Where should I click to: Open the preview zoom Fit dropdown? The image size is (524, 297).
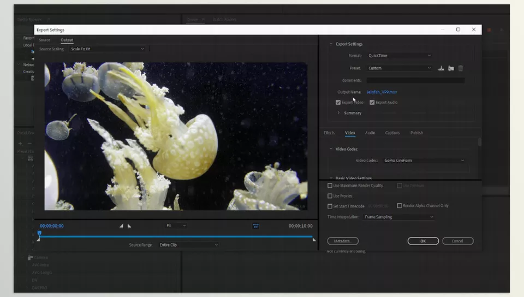click(x=176, y=226)
